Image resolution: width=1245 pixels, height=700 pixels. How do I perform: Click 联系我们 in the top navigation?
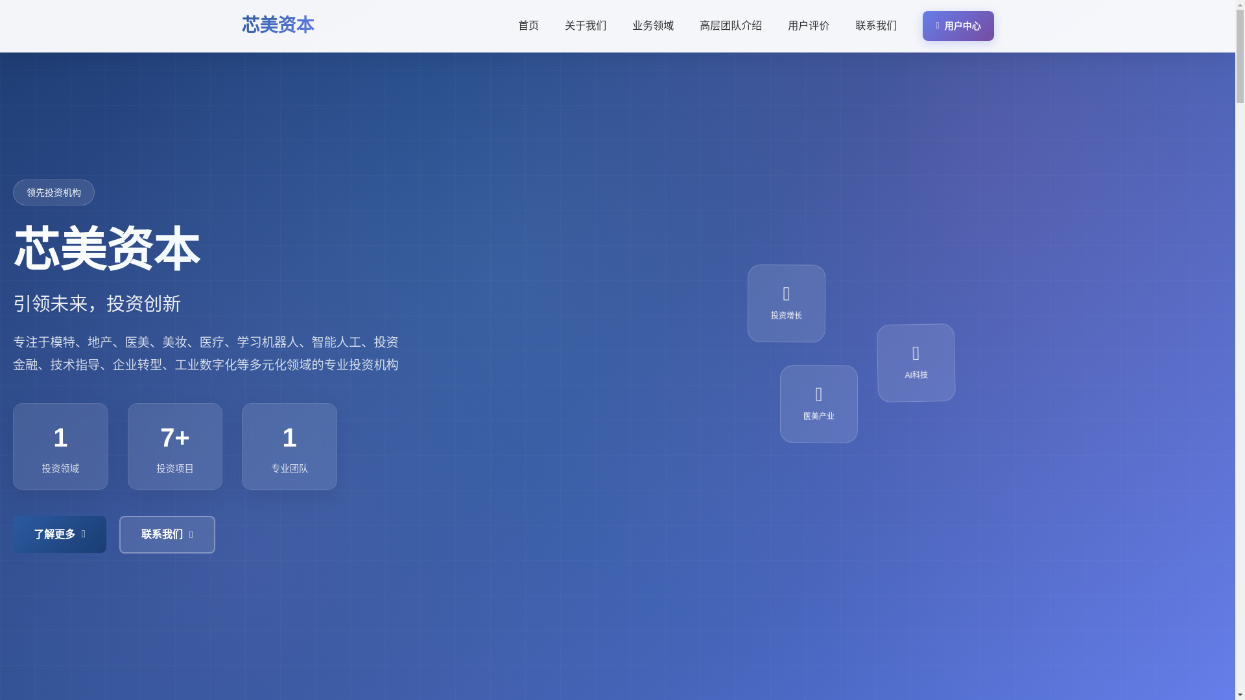876,26
